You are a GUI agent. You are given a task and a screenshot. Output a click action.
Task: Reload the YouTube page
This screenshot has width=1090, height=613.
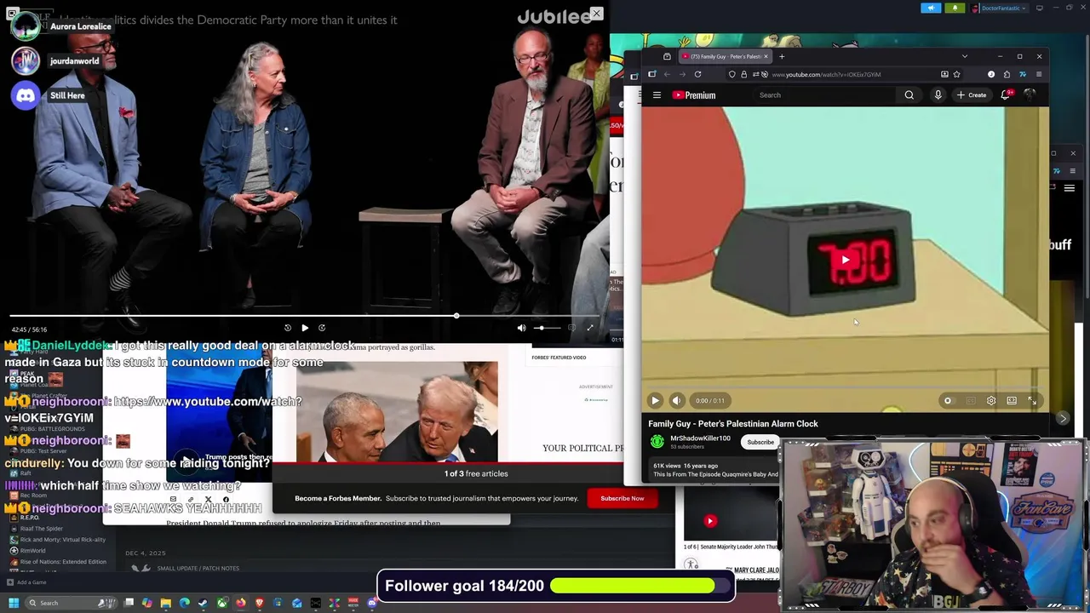697,74
